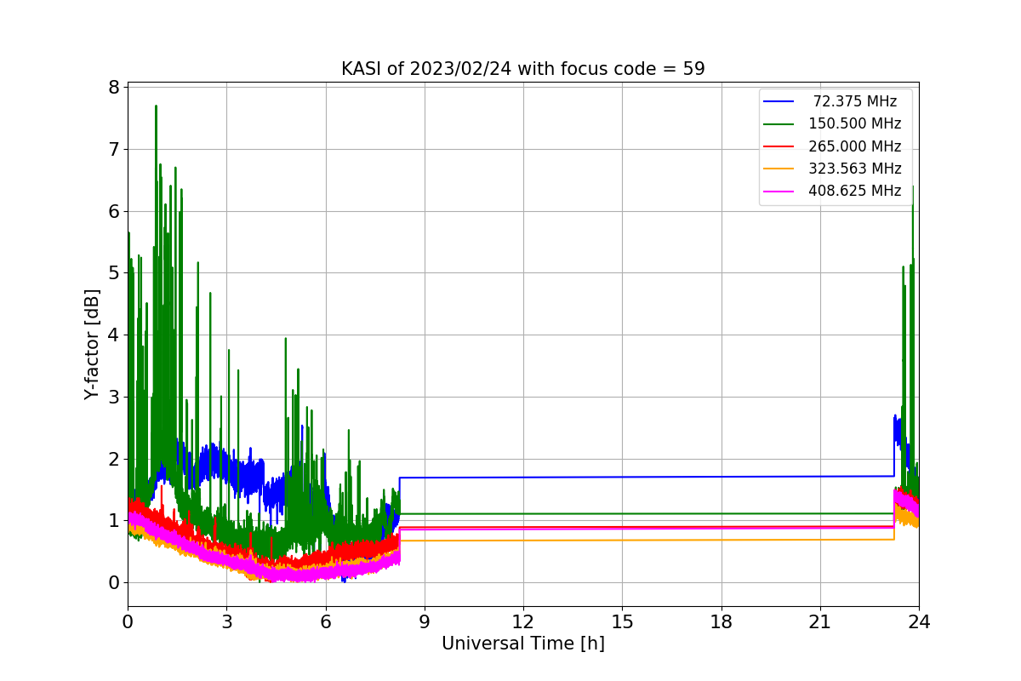Click y-axis tick label 7
This screenshot has width=1021, height=681.
point(112,150)
